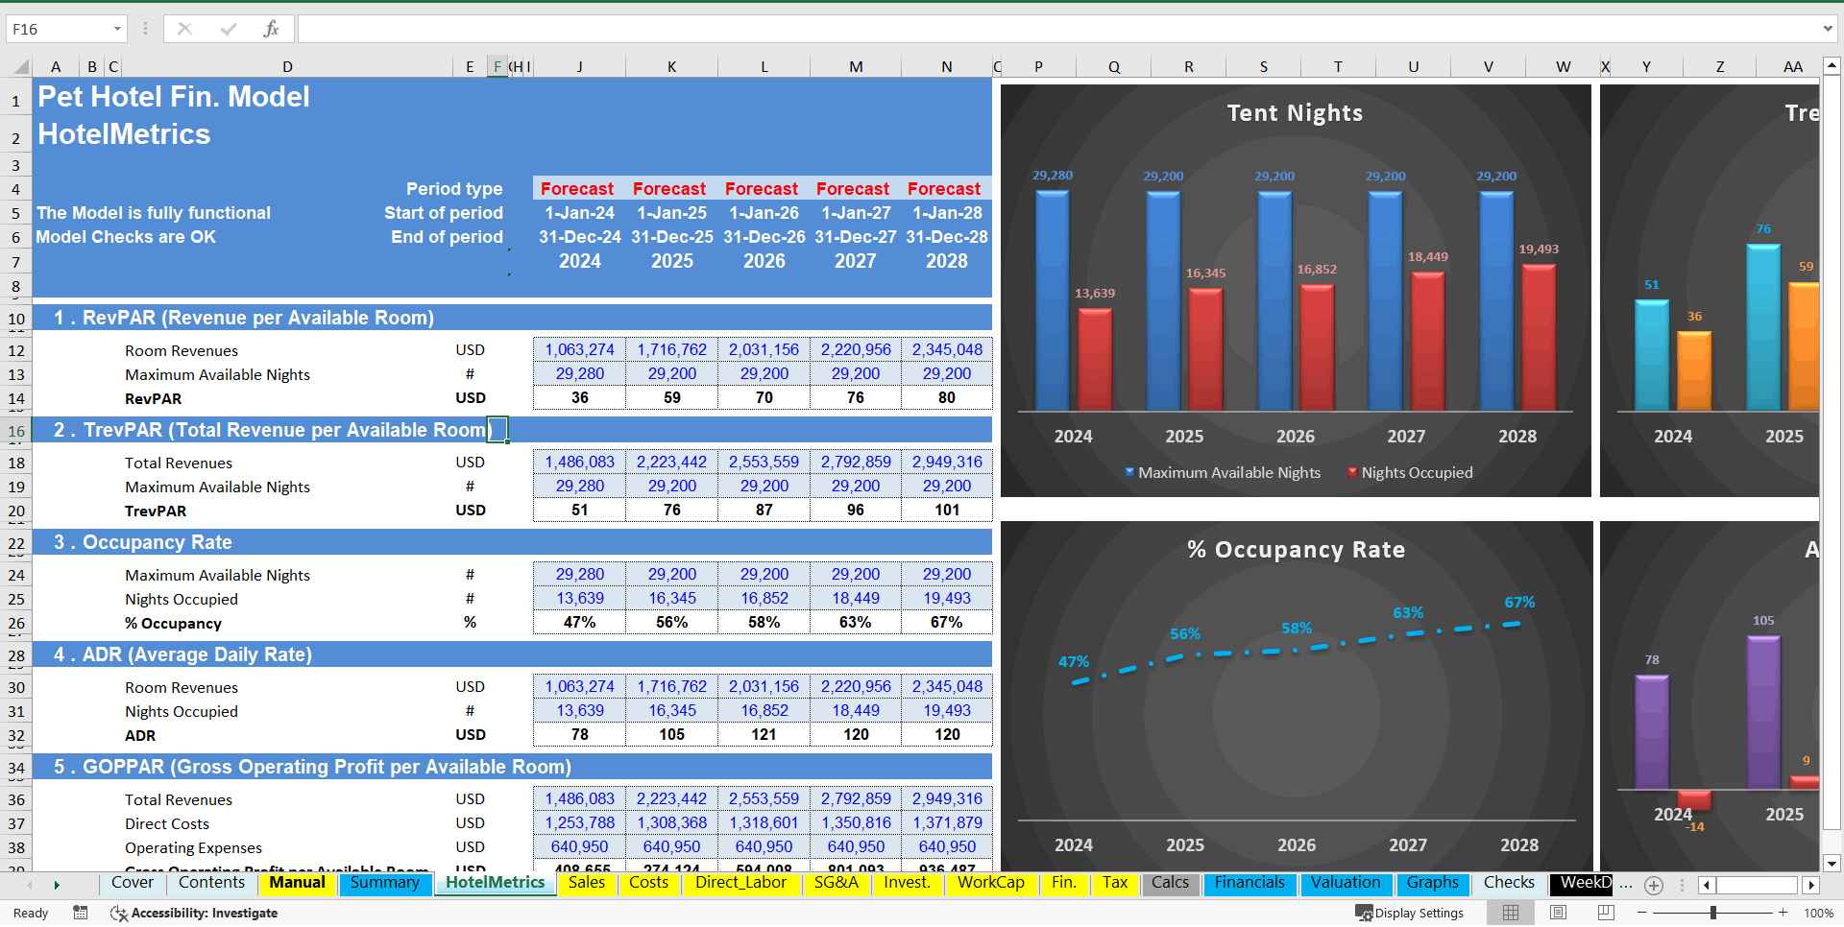The height and width of the screenshot is (927, 1844).
Task: Click 'Model Checks are OK' text
Action: pyautogui.click(x=126, y=237)
